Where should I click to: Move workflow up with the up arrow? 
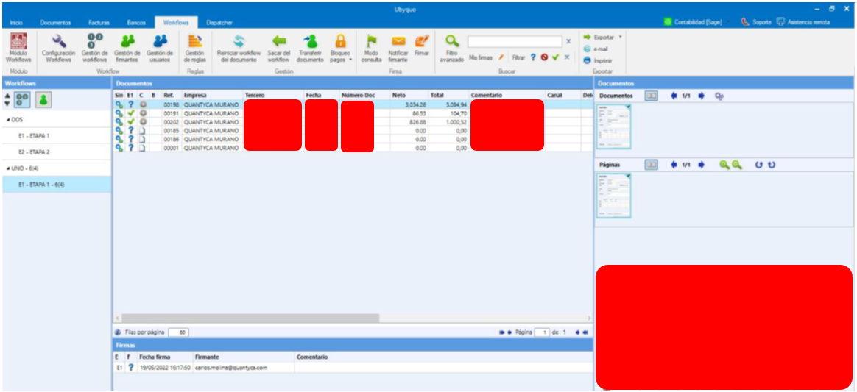(x=7, y=96)
